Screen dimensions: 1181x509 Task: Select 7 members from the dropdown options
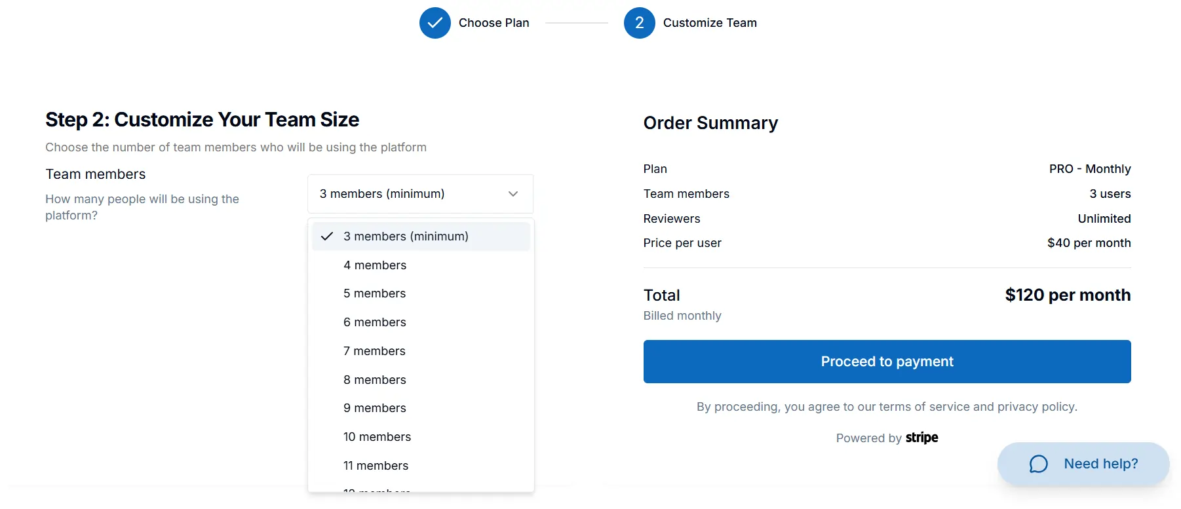coord(374,351)
